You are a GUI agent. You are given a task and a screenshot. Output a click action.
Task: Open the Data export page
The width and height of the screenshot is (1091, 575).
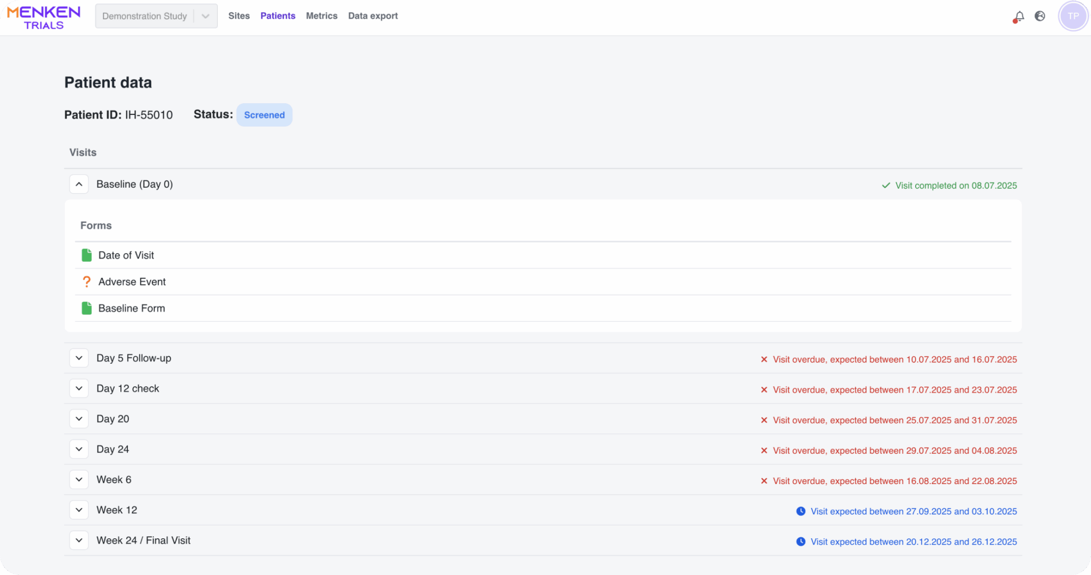click(x=372, y=16)
